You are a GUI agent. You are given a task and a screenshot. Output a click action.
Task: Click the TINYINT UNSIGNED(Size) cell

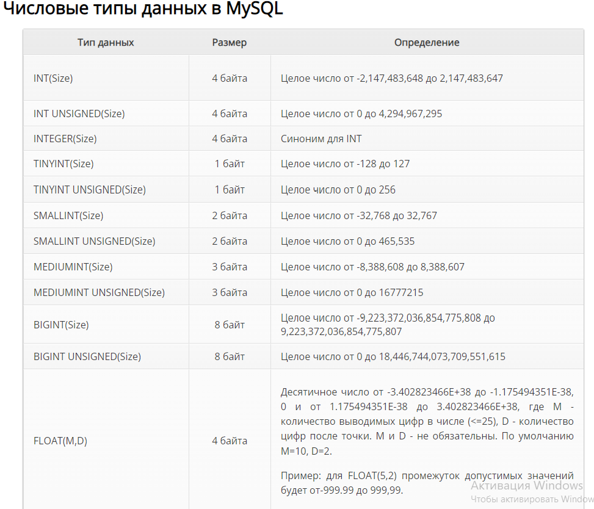tap(106, 189)
